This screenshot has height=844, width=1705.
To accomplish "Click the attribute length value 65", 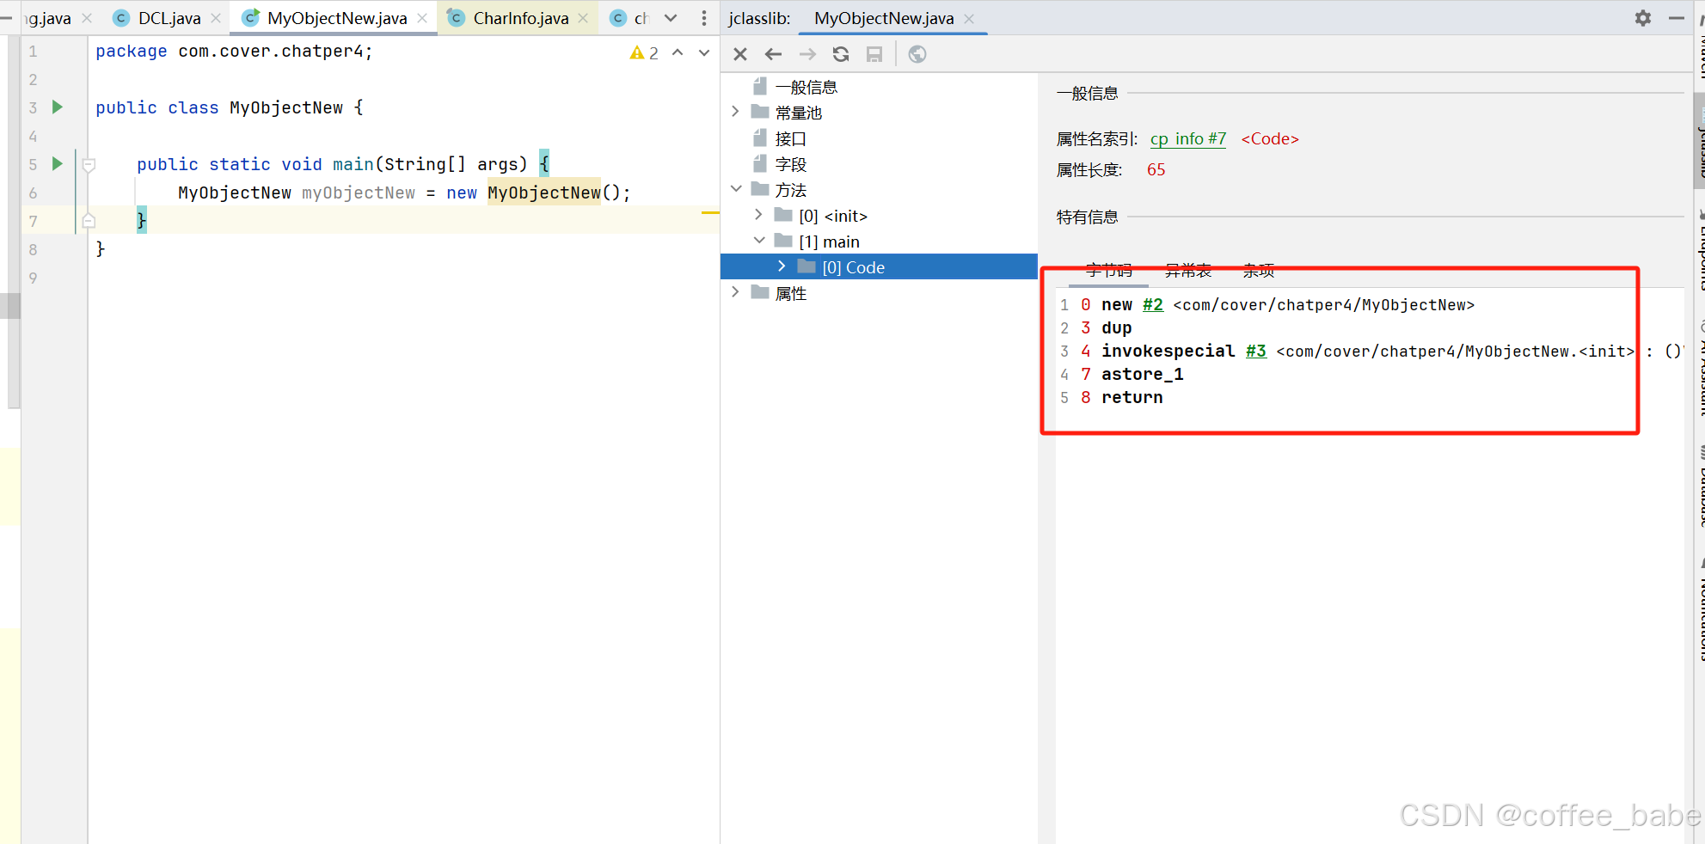I will [1156, 170].
